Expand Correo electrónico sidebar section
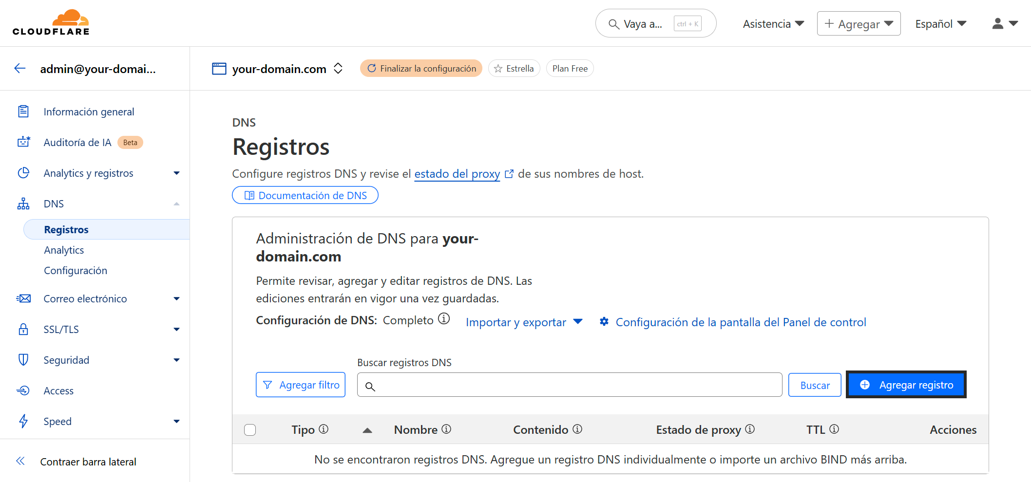Viewport: 1031px width, 482px height. point(176,299)
